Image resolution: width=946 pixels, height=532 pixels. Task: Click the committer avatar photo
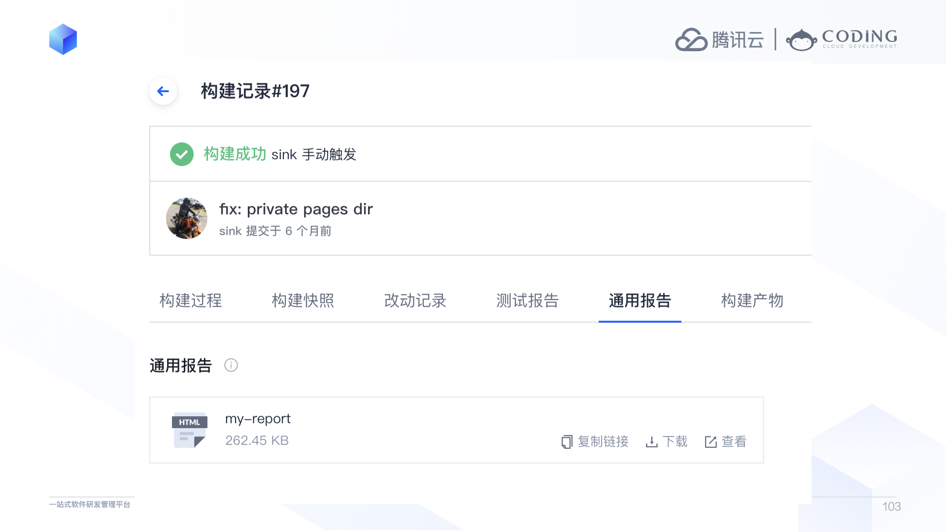(x=187, y=218)
